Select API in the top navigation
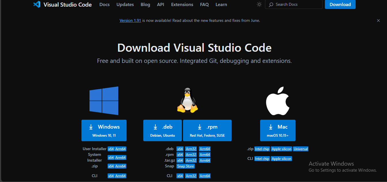Image resolution: width=387 pixels, height=182 pixels. pos(161,4)
